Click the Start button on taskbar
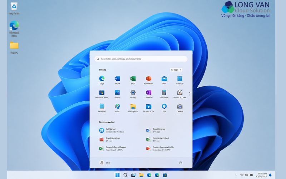Screen dimensions: 286x179 click(x=118, y=175)
